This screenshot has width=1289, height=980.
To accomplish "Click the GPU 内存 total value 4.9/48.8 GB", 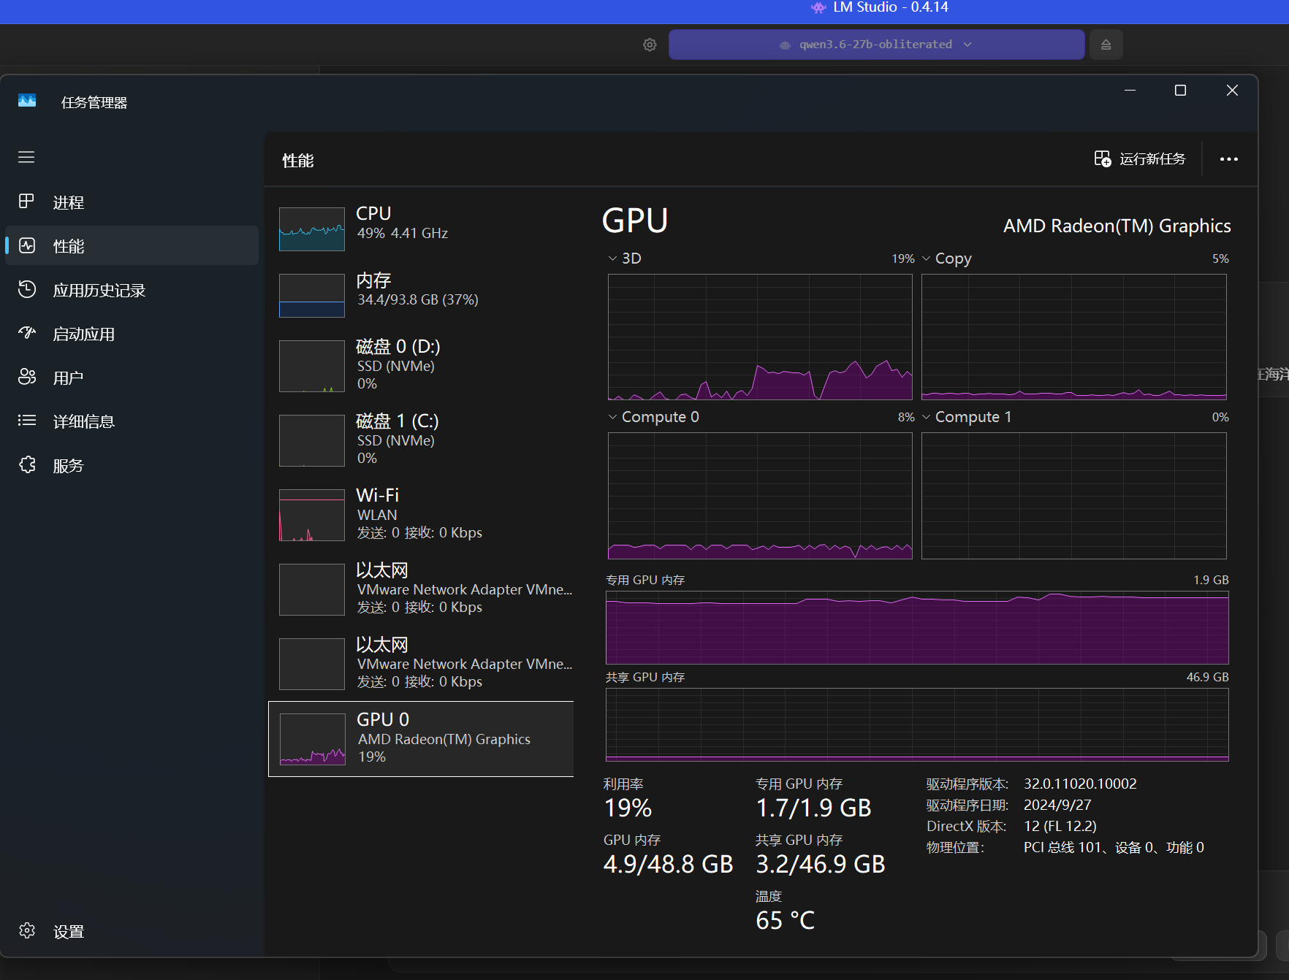I will click(x=668, y=864).
